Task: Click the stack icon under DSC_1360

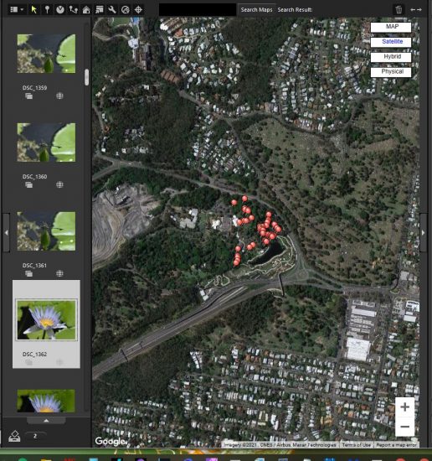Action: [28, 185]
